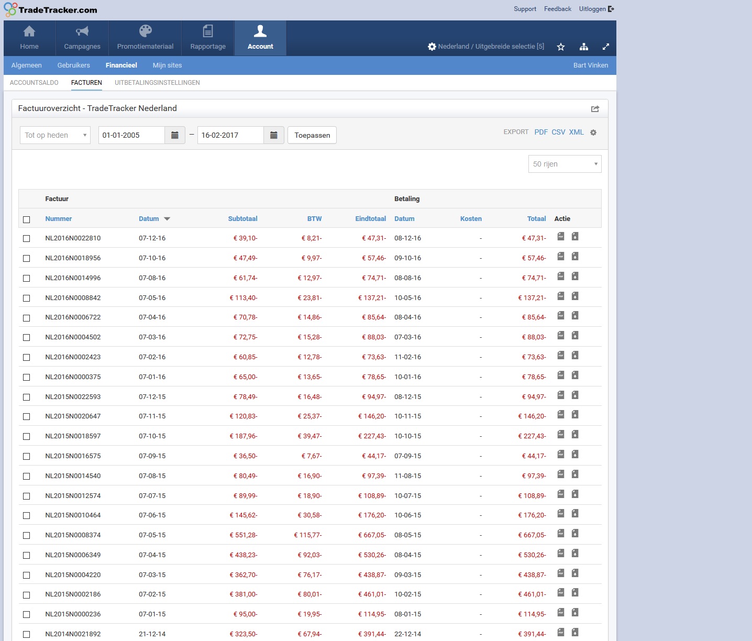
Task: View PDF of invoice NL2016N0008842
Action: [x=561, y=296]
